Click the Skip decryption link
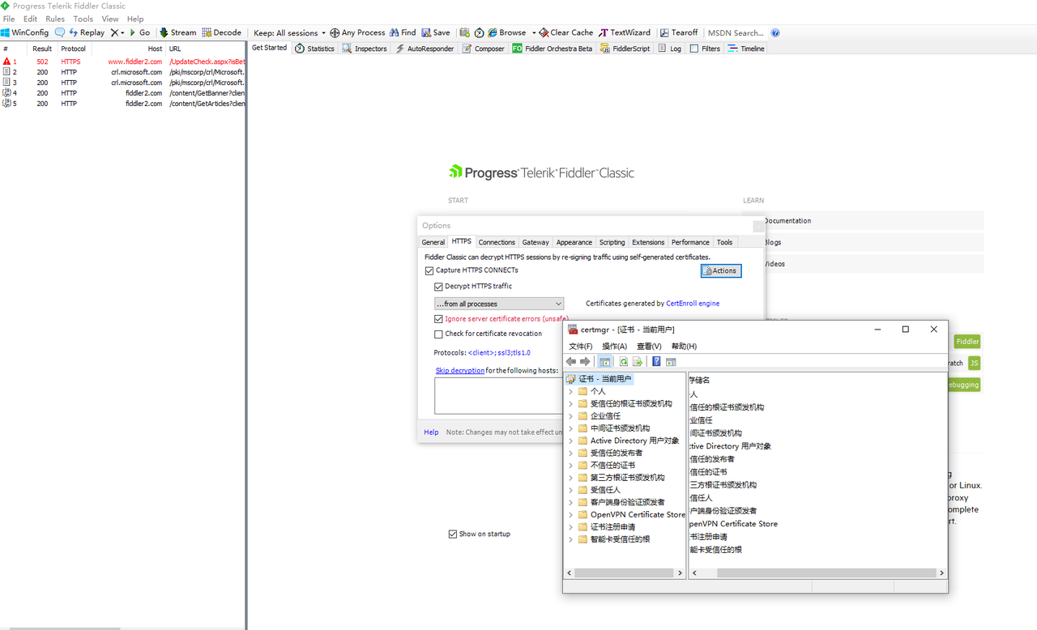This screenshot has width=1037, height=630. pos(460,371)
